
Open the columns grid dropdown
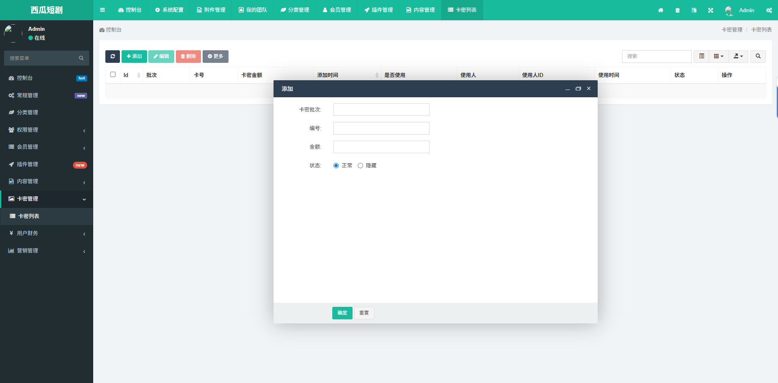point(718,56)
